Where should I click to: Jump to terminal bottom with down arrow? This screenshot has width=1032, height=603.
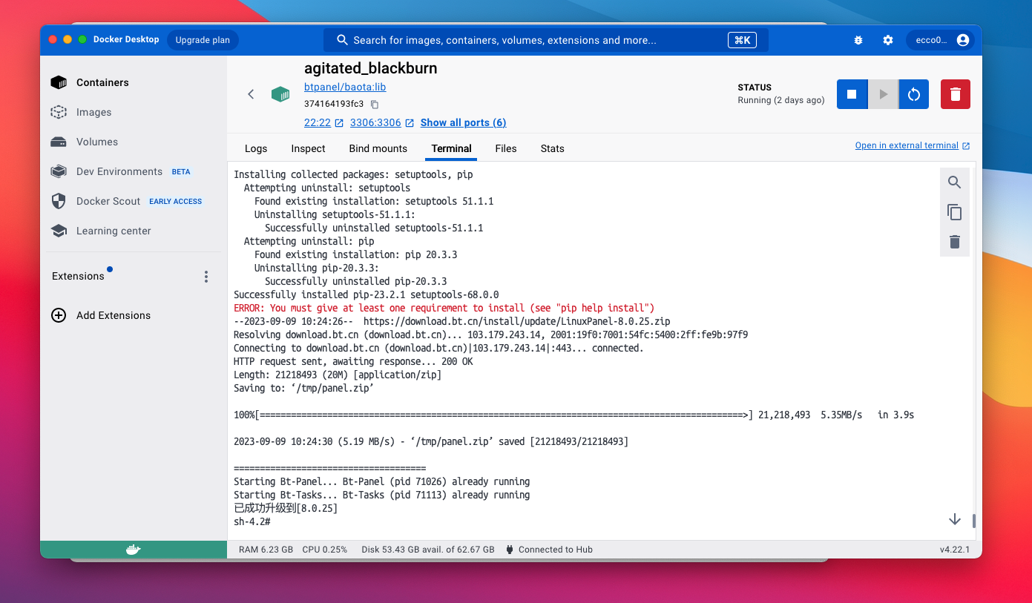[x=955, y=519]
